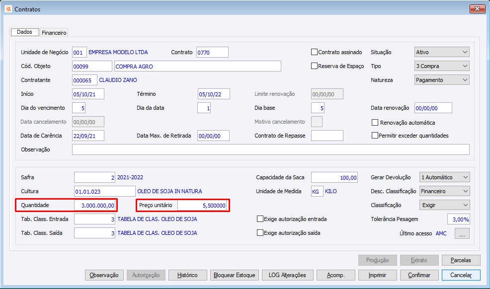Click the Contratante code field 000065

pos(84,80)
